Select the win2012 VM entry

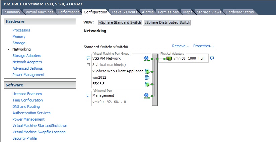[99, 78]
